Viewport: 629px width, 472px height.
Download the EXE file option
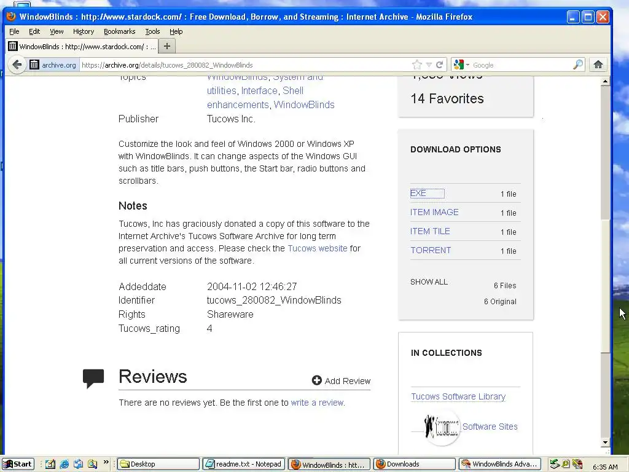[418, 194]
